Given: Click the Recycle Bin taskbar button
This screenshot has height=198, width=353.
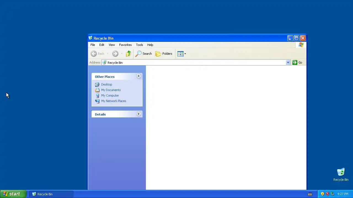Looking at the screenshot, I should [51, 194].
